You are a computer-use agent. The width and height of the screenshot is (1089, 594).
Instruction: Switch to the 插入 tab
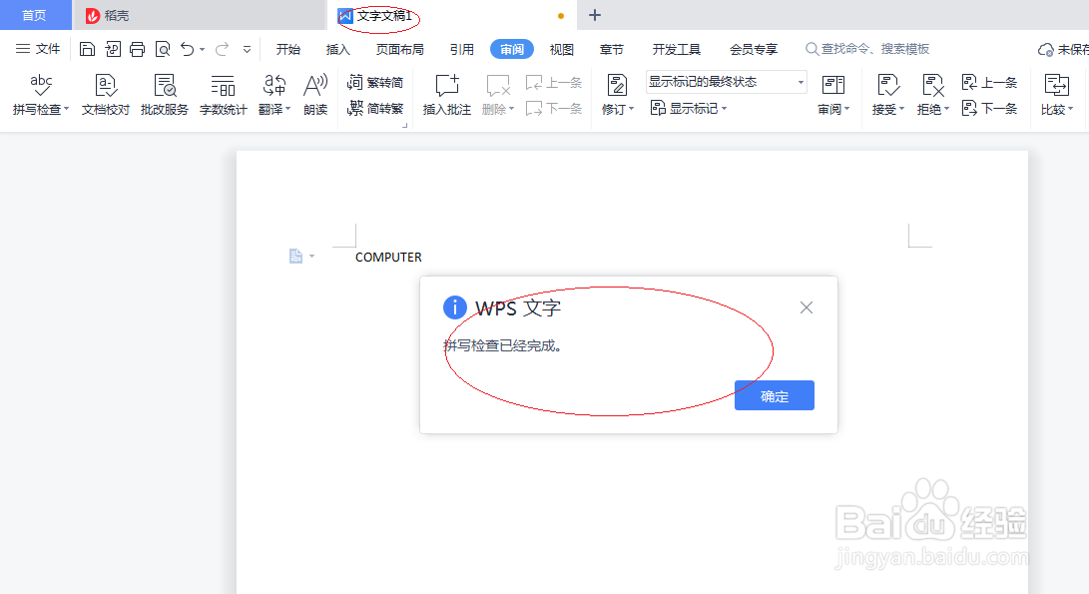click(x=337, y=49)
